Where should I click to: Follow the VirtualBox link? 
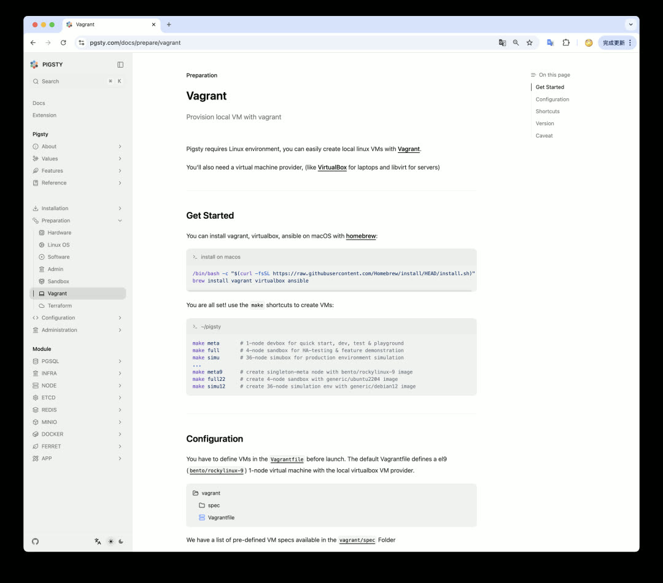click(x=332, y=167)
